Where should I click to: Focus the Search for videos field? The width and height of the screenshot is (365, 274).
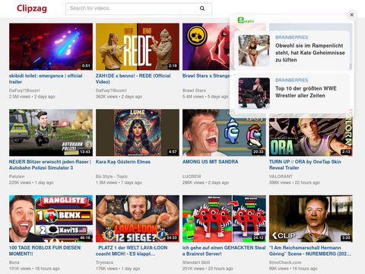click(138, 8)
